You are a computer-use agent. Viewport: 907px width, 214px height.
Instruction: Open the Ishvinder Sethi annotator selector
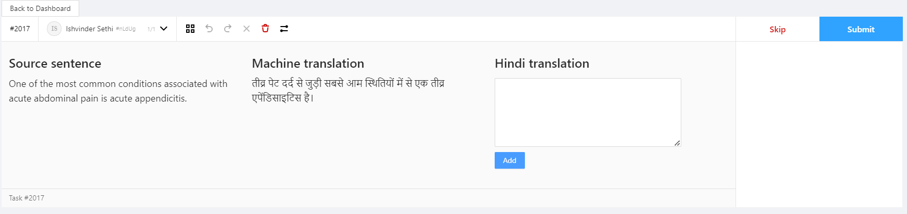click(107, 29)
